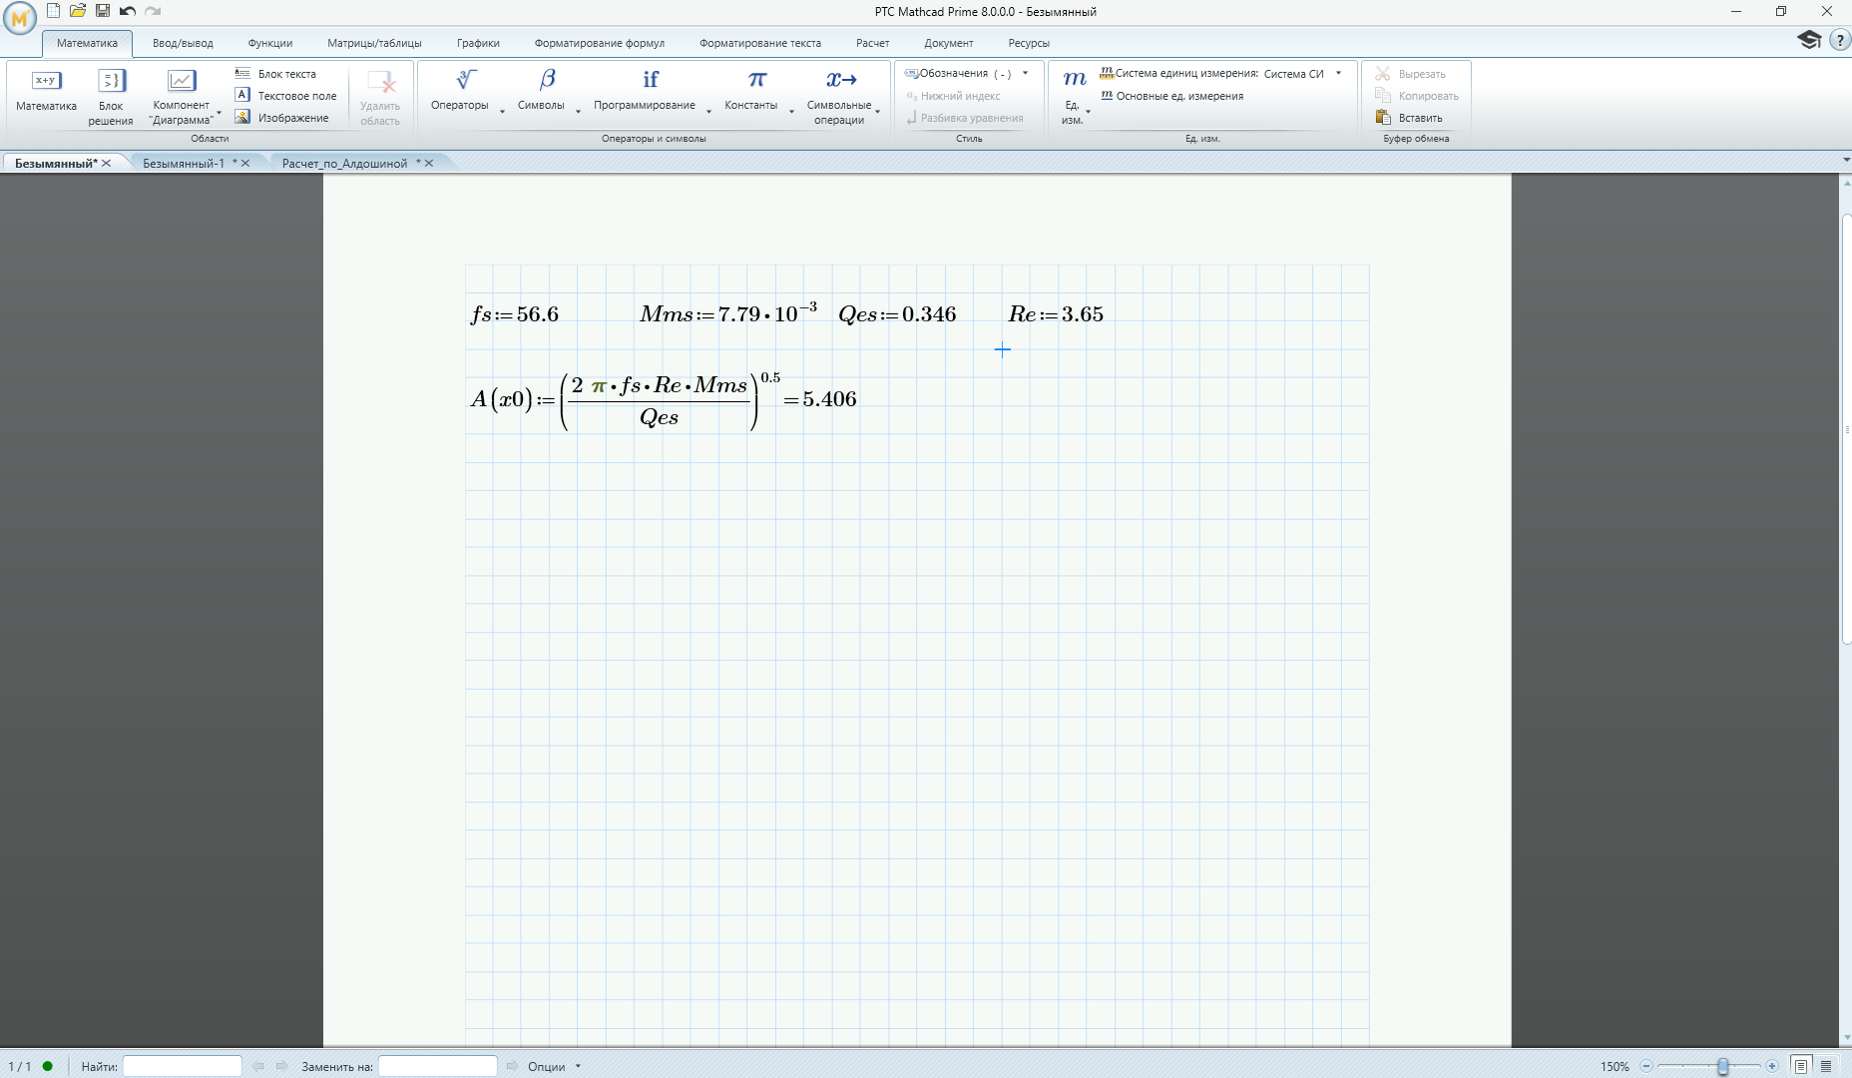Open the Форматирование формул ribbon tab
This screenshot has height=1078, width=1852.
[x=599, y=43]
